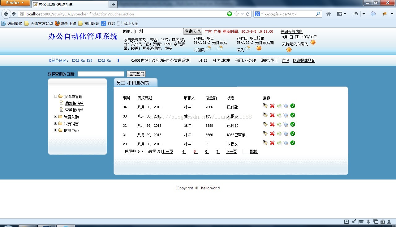The width and height of the screenshot is (396, 227).
Task: Edit voucher 34 using the pen icon
Action: [x=265, y=106]
